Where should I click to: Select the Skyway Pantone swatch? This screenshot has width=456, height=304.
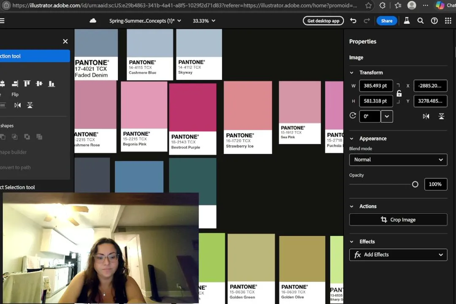199,54
